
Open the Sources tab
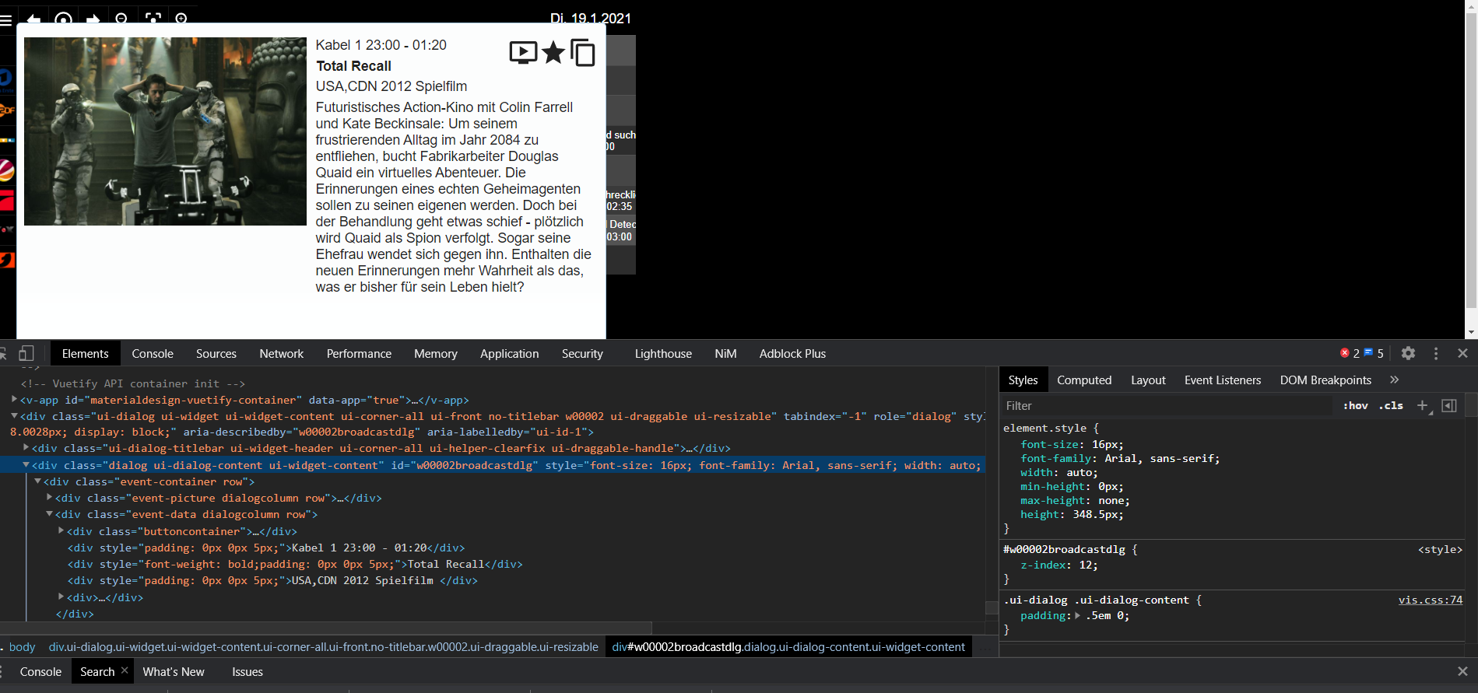[216, 353]
